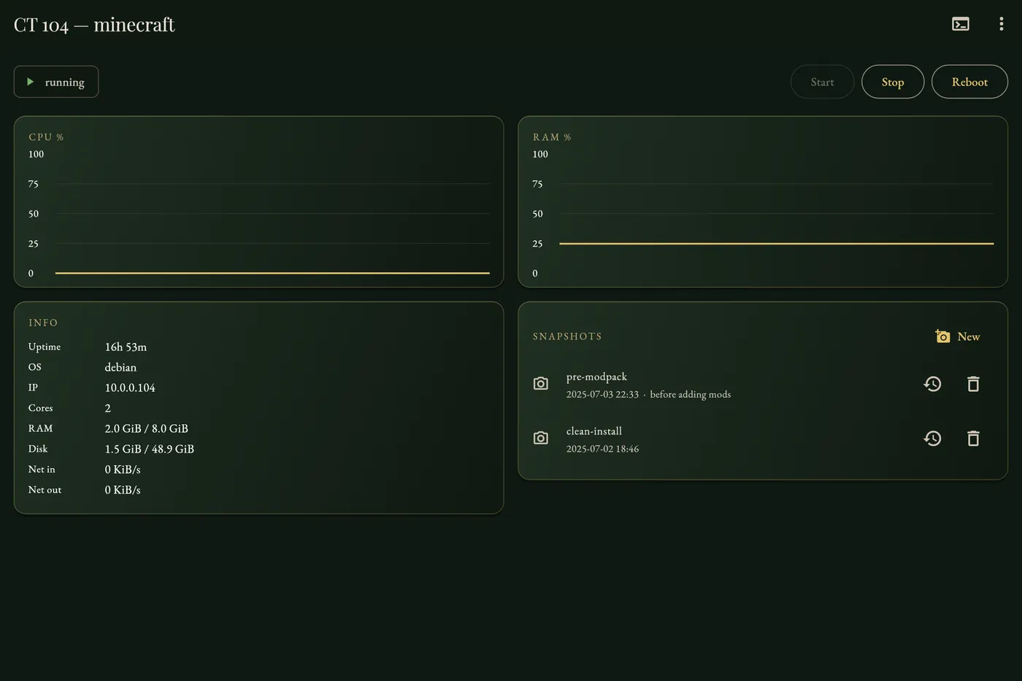The width and height of the screenshot is (1022, 681).
Task: Delete the clean-install snapshot
Action: point(973,438)
